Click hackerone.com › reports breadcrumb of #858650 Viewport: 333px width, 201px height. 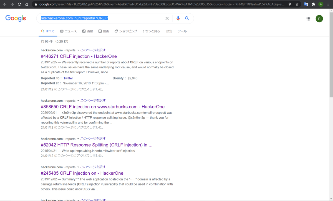58,100
